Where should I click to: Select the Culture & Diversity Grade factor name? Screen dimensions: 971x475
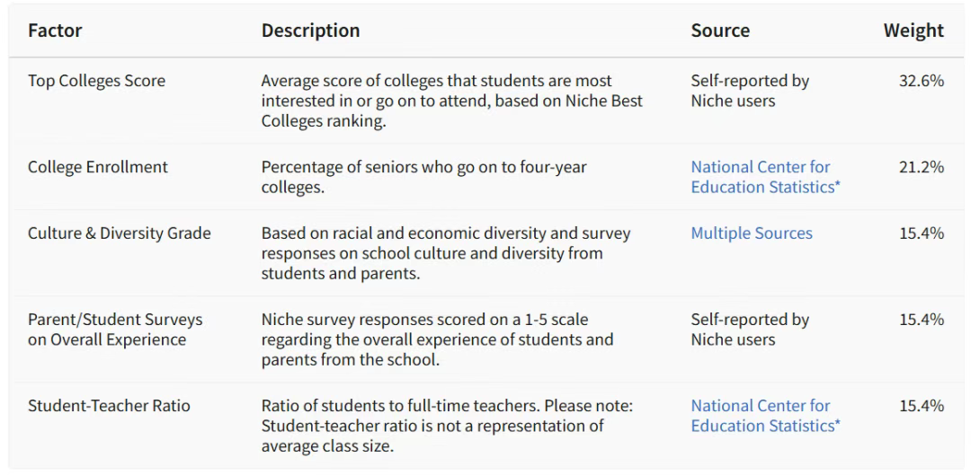(120, 233)
